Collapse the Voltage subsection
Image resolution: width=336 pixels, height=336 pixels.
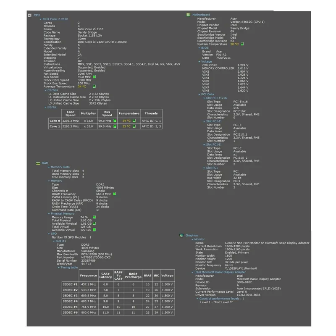click(199, 62)
